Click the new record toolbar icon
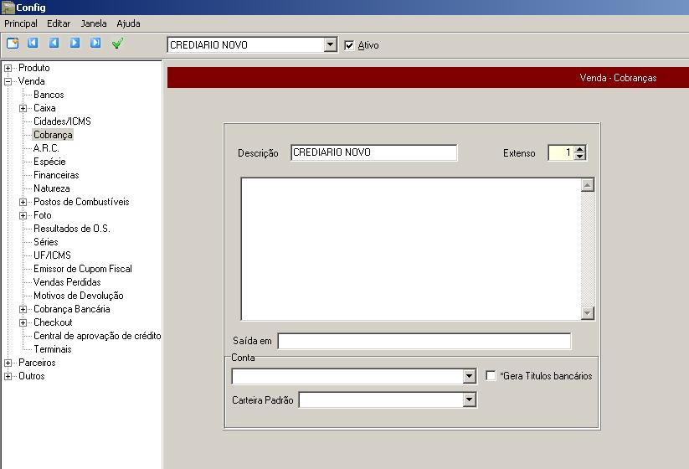The image size is (689, 469). [13, 43]
